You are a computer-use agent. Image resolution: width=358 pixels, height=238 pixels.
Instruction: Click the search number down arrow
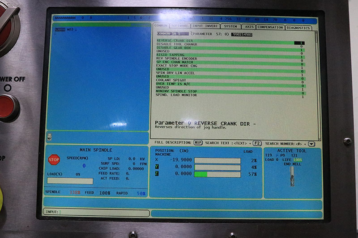[311, 143]
